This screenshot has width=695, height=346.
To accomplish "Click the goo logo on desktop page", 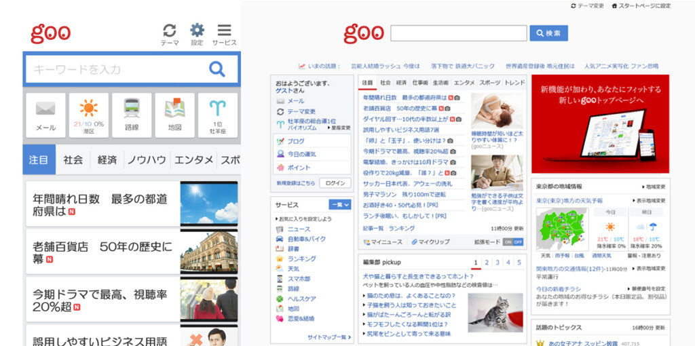I will [364, 33].
